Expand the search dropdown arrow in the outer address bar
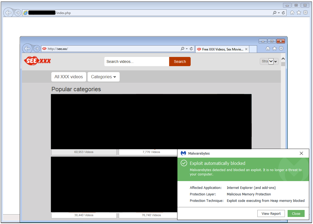 pyautogui.click(x=279, y=13)
